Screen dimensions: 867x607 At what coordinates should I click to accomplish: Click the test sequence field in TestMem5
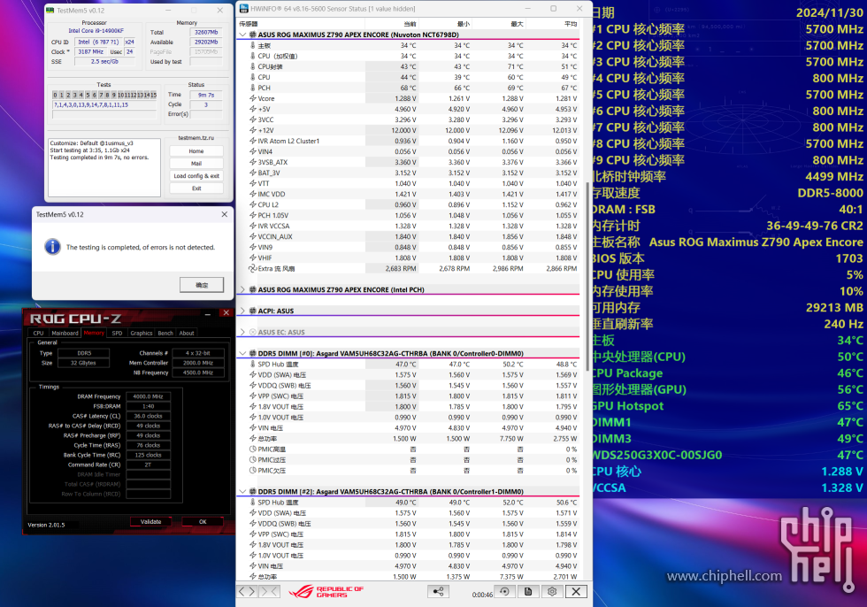pos(104,104)
